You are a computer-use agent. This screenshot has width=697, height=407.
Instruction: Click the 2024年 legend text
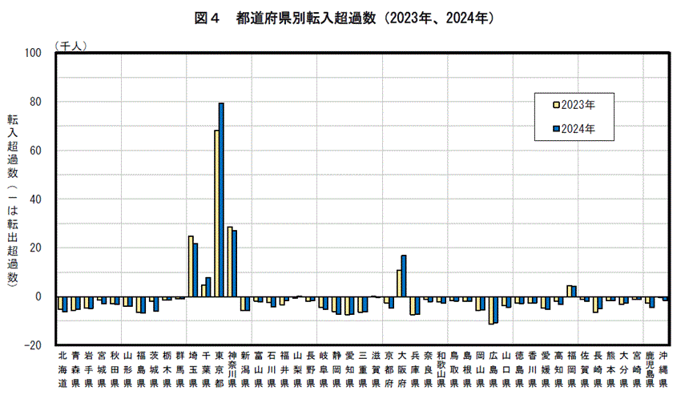[578, 128]
